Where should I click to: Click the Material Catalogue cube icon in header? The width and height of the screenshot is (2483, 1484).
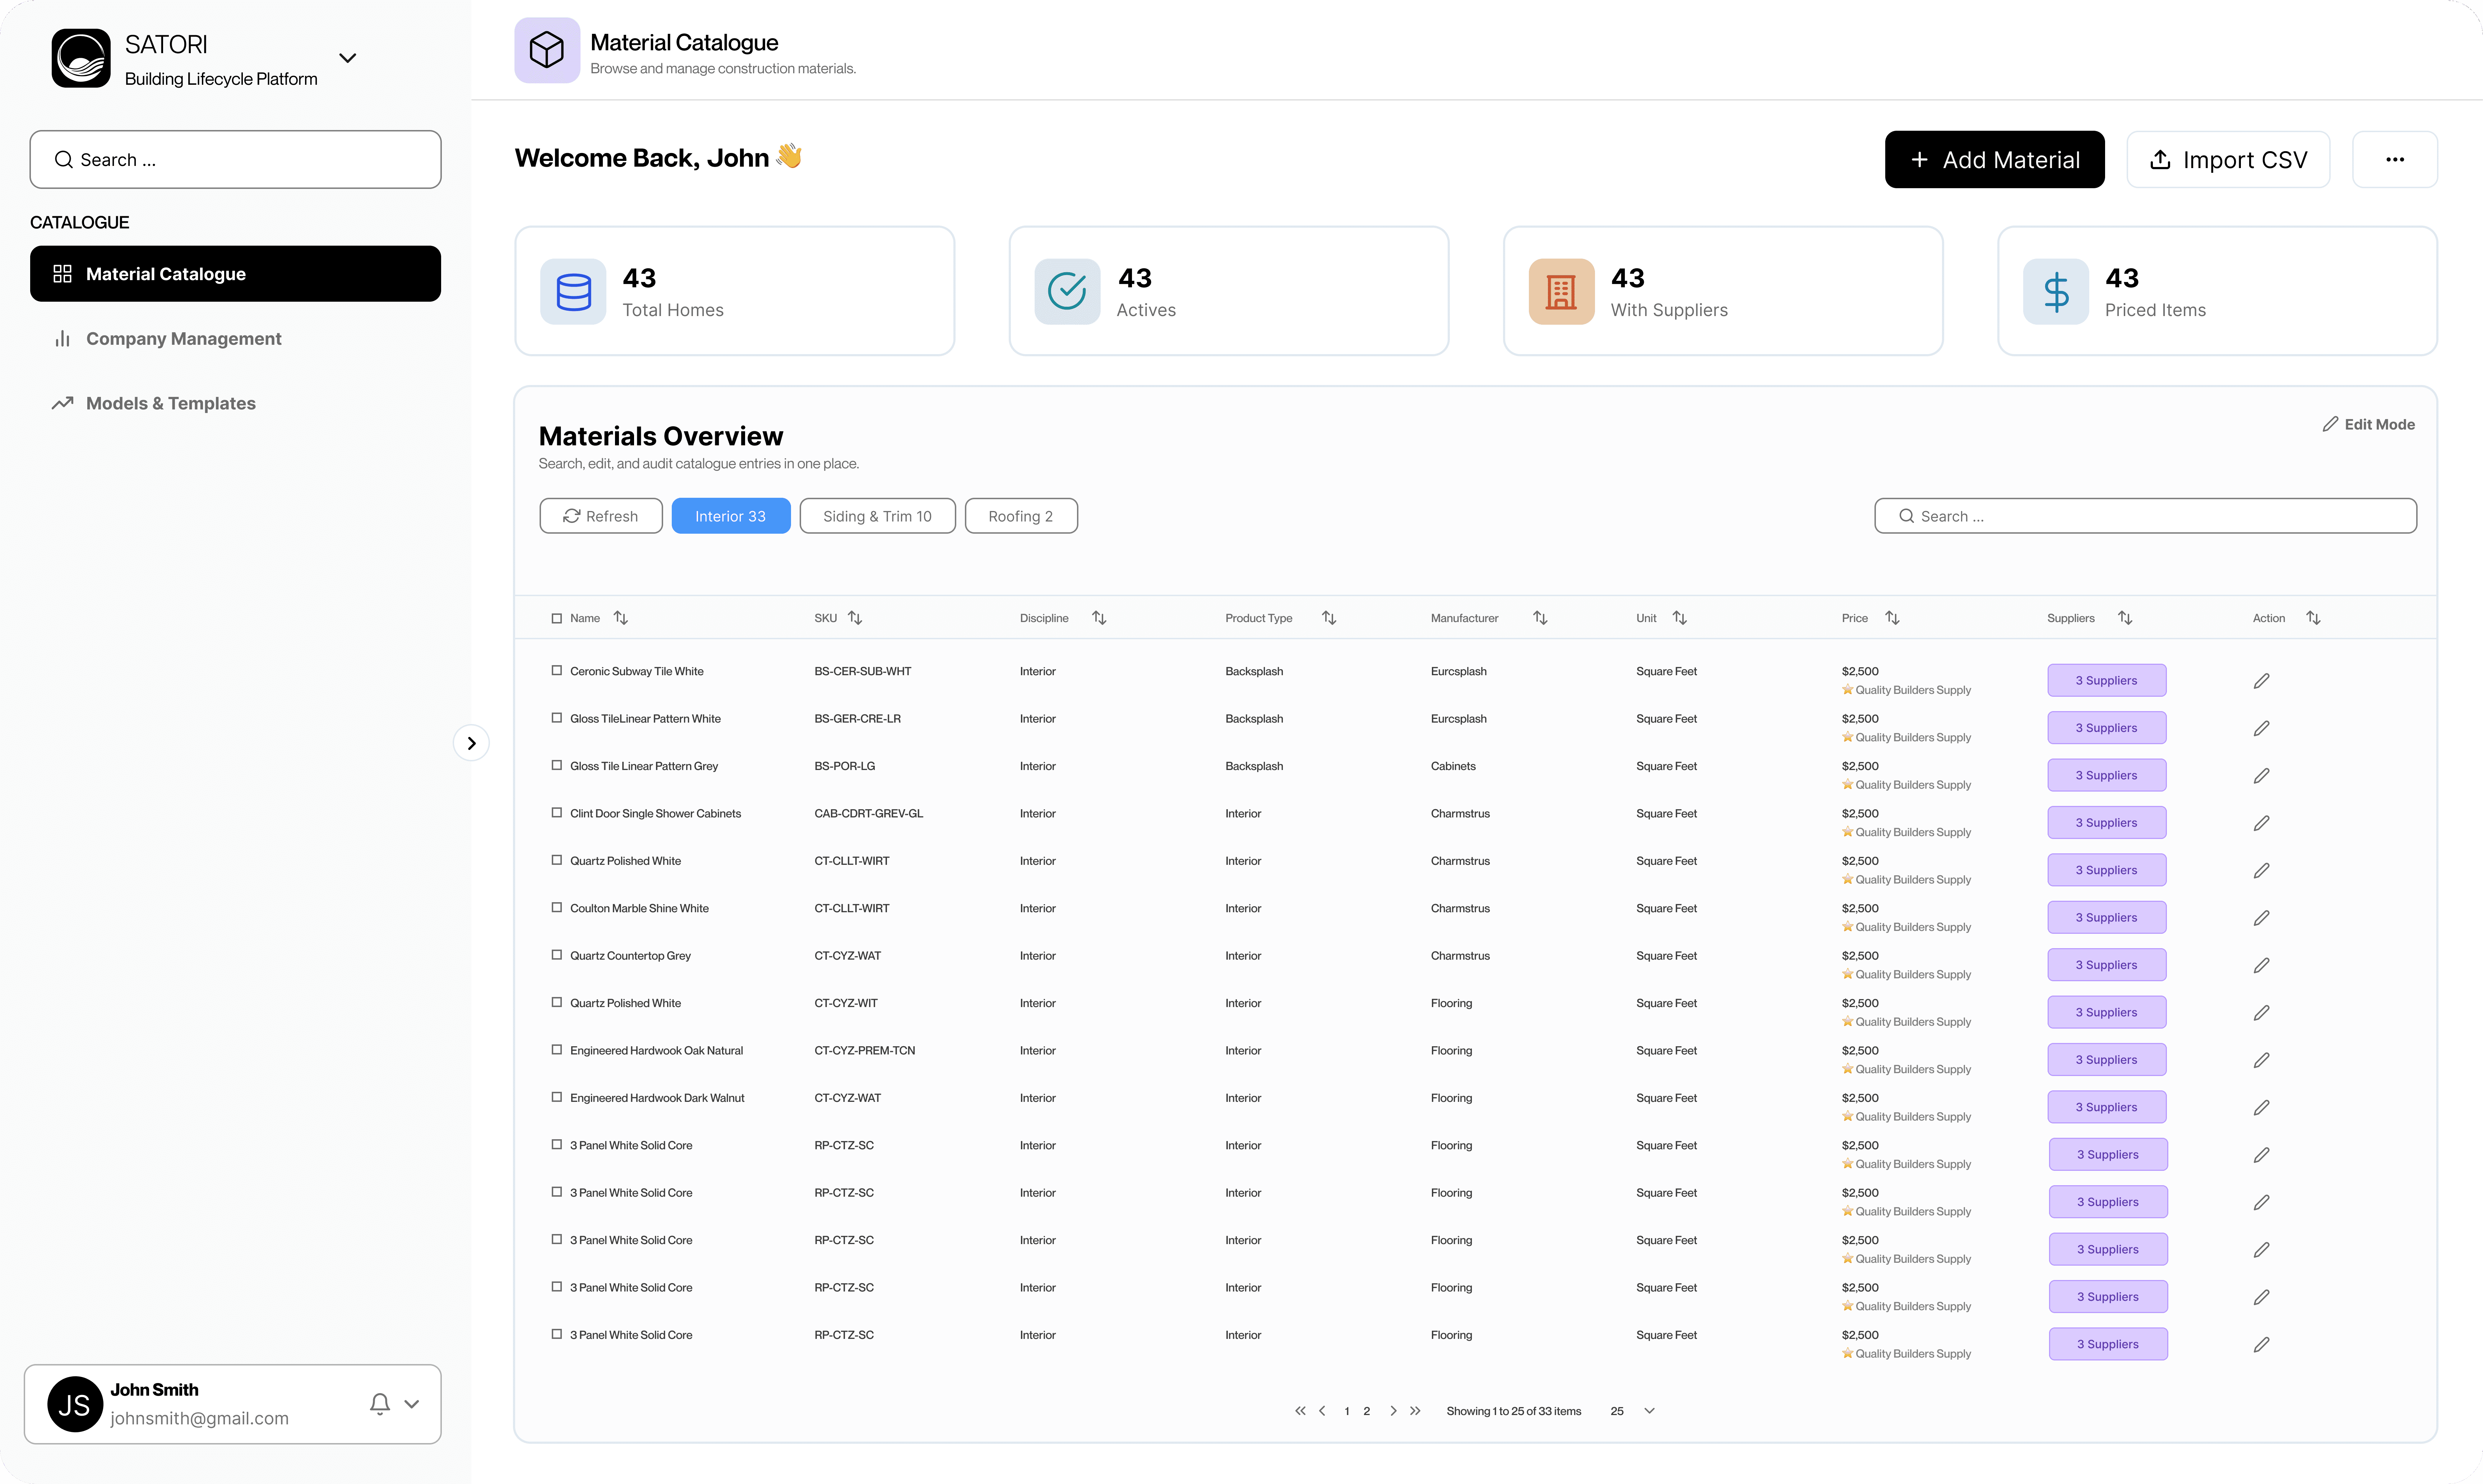(x=547, y=50)
